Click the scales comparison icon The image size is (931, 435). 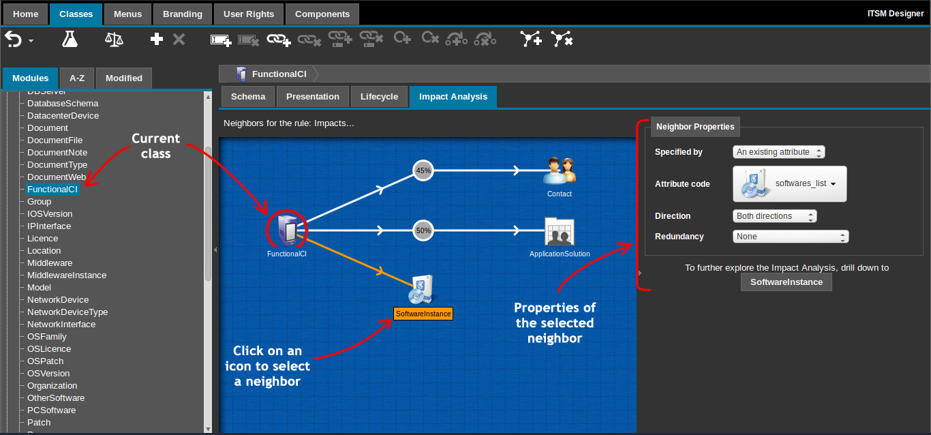tap(114, 39)
